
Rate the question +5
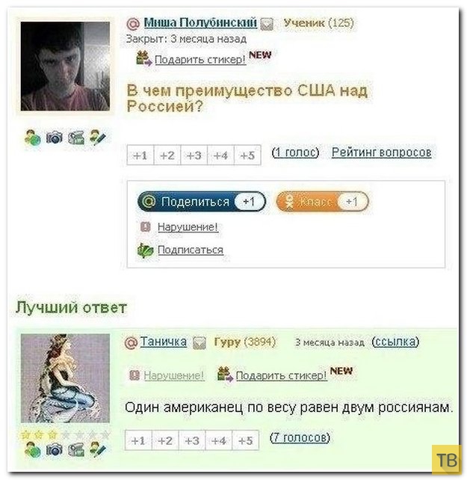coord(247,156)
